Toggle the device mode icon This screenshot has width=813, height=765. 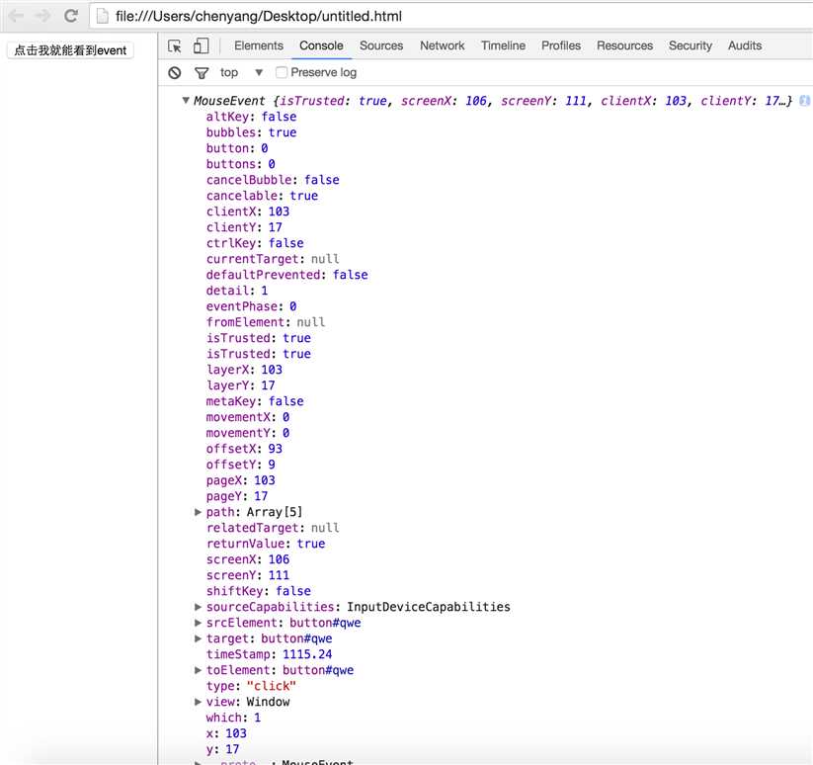[x=201, y=46]
